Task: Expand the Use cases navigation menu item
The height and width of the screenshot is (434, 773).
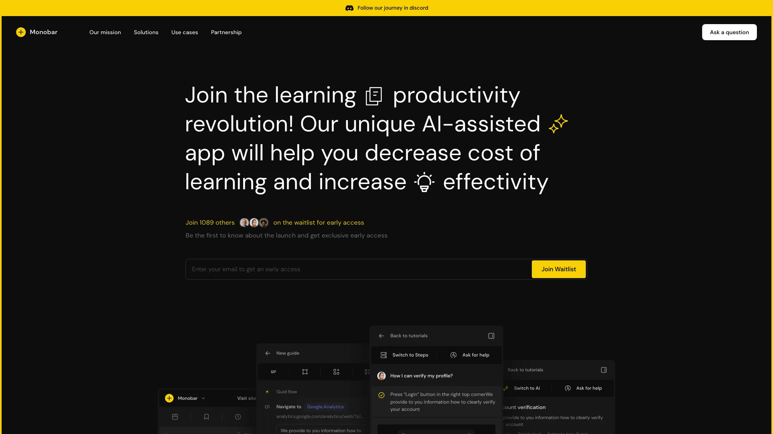Action: click(x=184, y=32)
